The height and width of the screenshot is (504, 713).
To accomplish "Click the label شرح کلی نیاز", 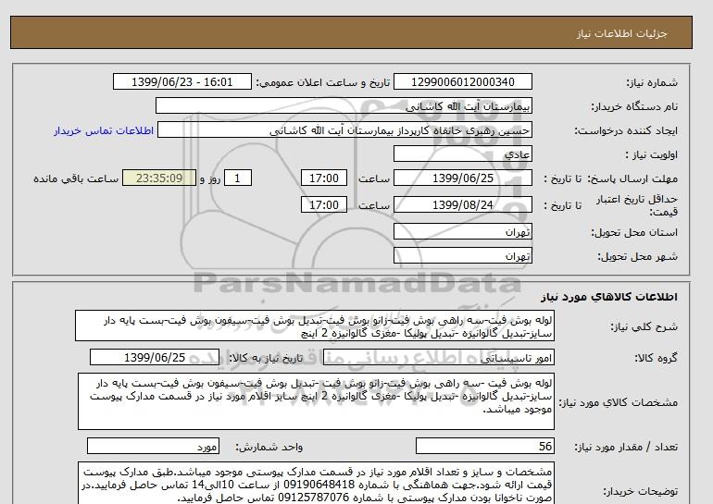I will [x=644, y=327].
